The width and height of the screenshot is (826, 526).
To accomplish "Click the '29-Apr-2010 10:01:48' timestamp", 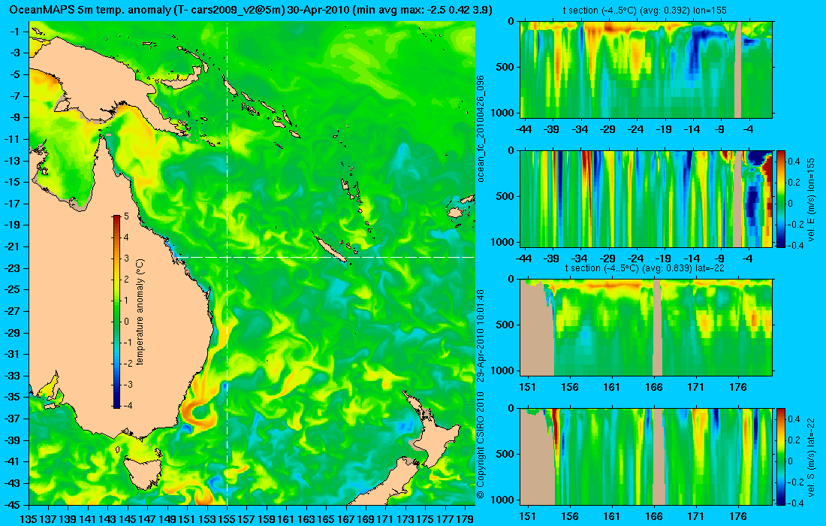I will 481,336.
